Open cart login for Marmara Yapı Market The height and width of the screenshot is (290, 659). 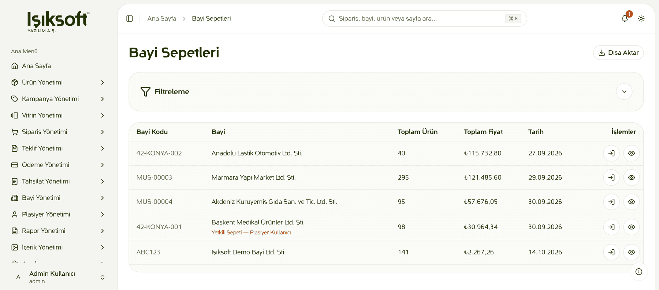(611, 177)
